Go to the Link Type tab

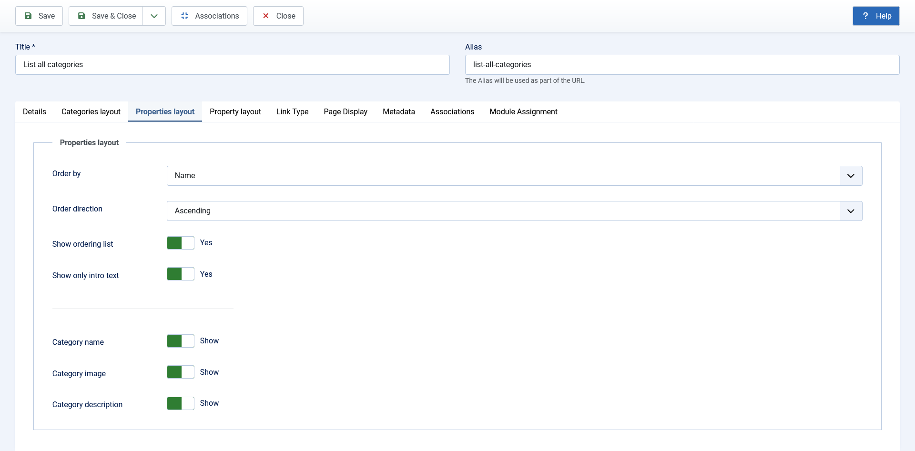293,111
